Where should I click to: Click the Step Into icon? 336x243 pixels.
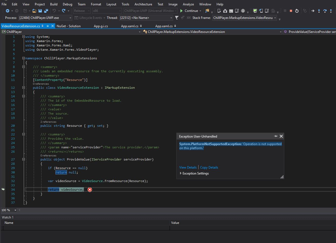click(x=319, y=11)
